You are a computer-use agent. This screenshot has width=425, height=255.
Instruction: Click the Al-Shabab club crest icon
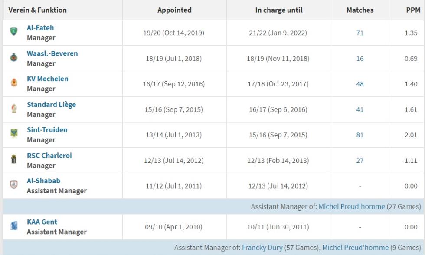point(14,184)
